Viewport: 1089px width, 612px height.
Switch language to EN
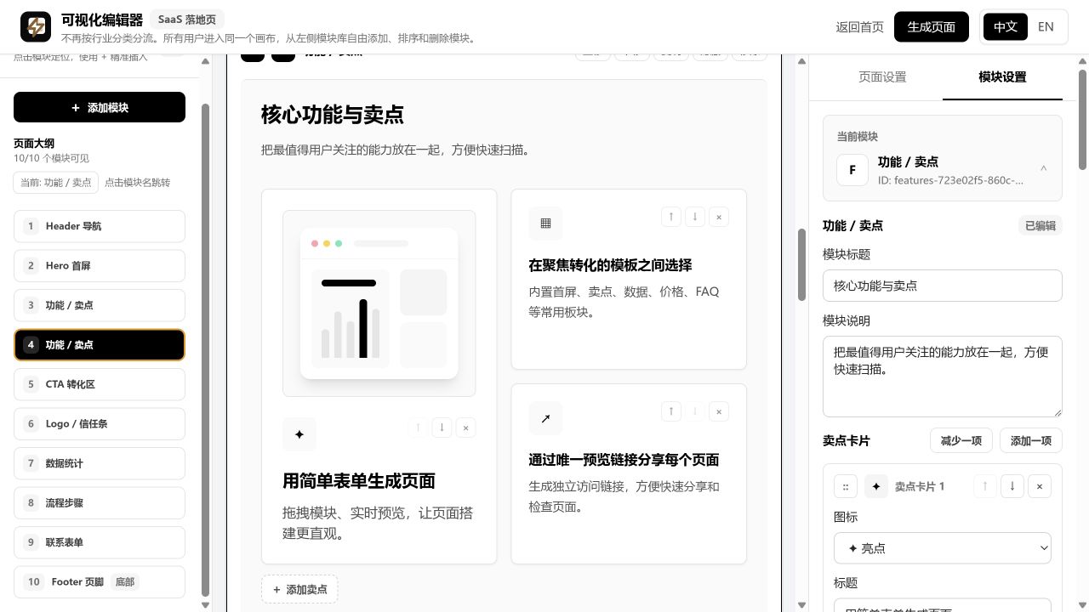1046,27
